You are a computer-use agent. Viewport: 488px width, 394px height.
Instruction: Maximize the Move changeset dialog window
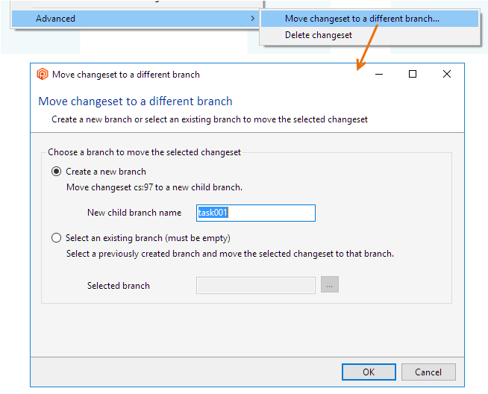(413, 74)
